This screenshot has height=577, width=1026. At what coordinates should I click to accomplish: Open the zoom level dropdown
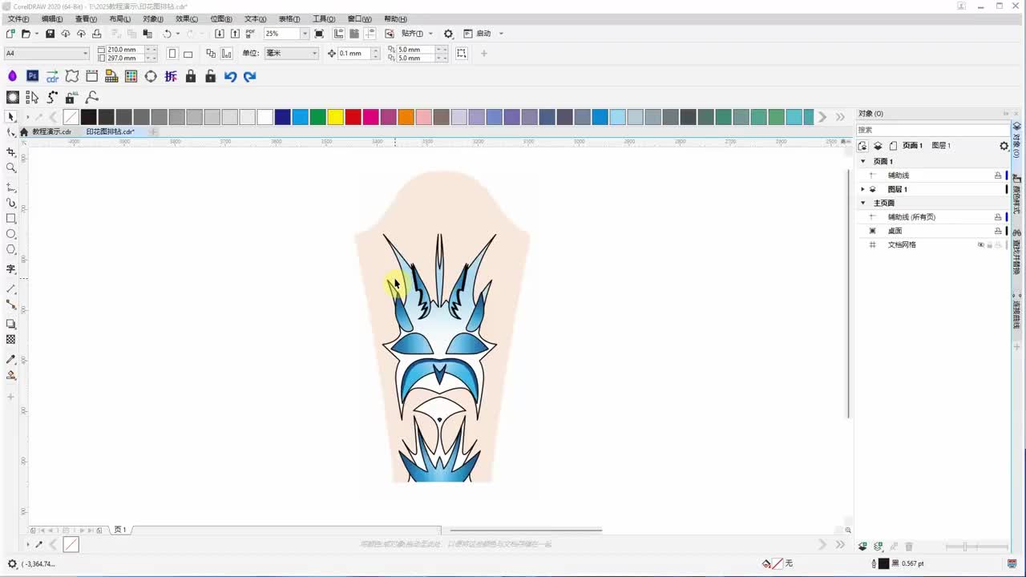(305, 34)
